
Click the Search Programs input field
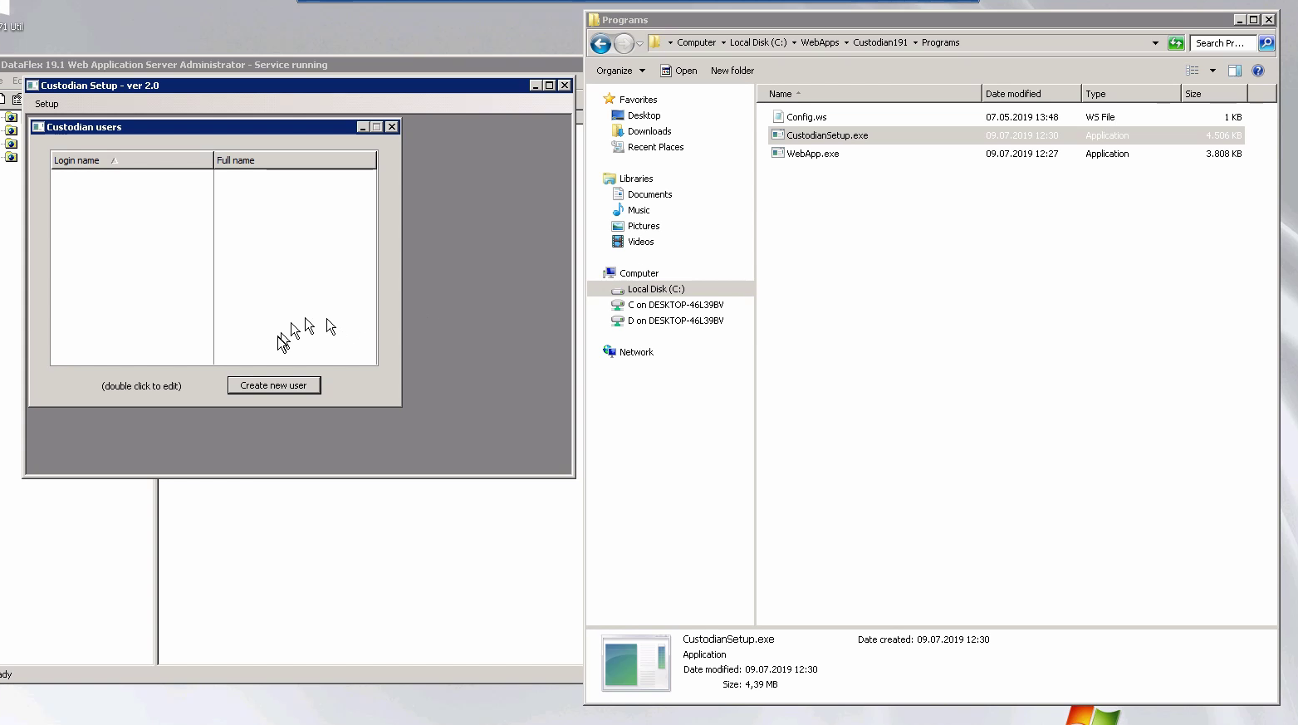(1222, 43)
